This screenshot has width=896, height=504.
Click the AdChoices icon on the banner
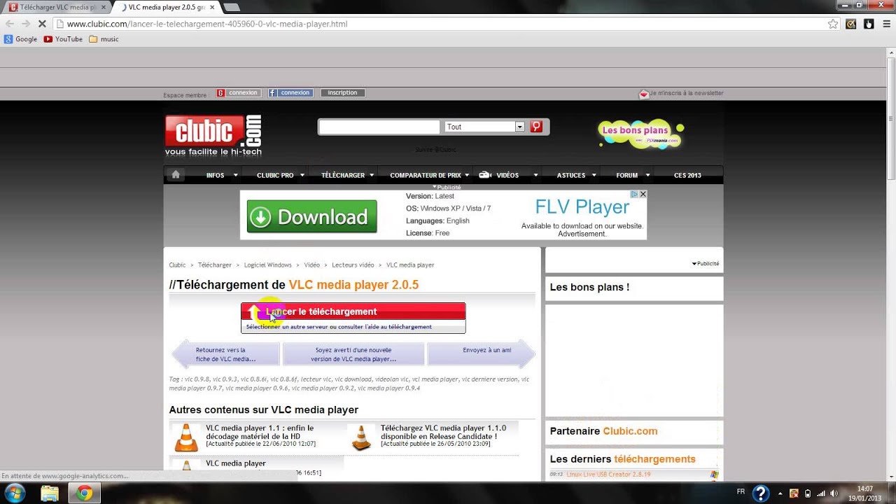tap(634, 195)
